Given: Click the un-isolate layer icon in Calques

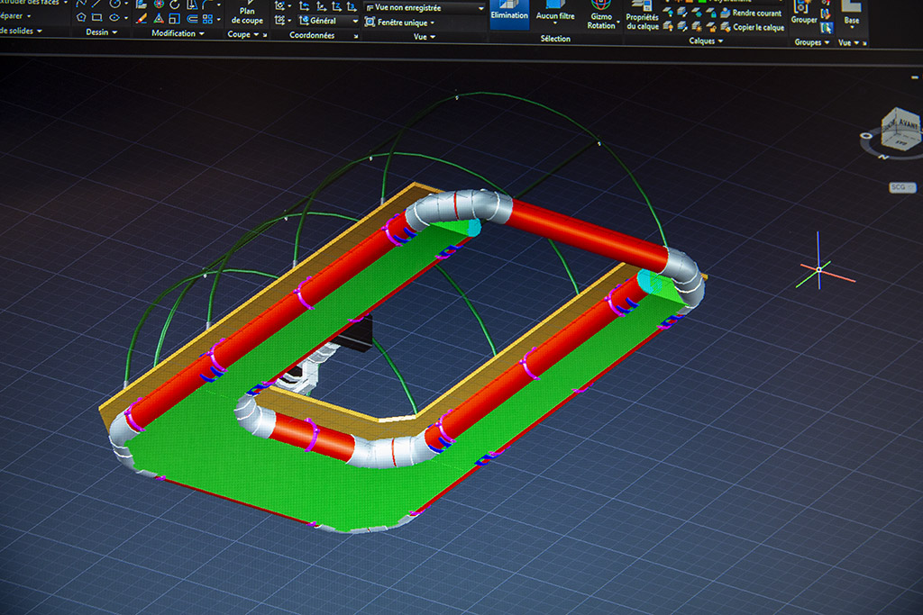Looking at the screenshot, I should (x=682, y=26).
